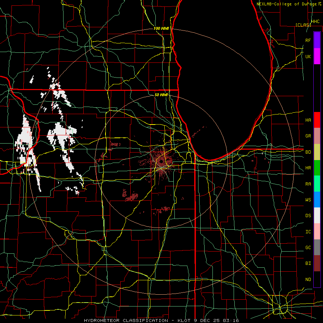Click the [CLAS] legend header
The width and height of the screenshot is (323, 323).
303,25
